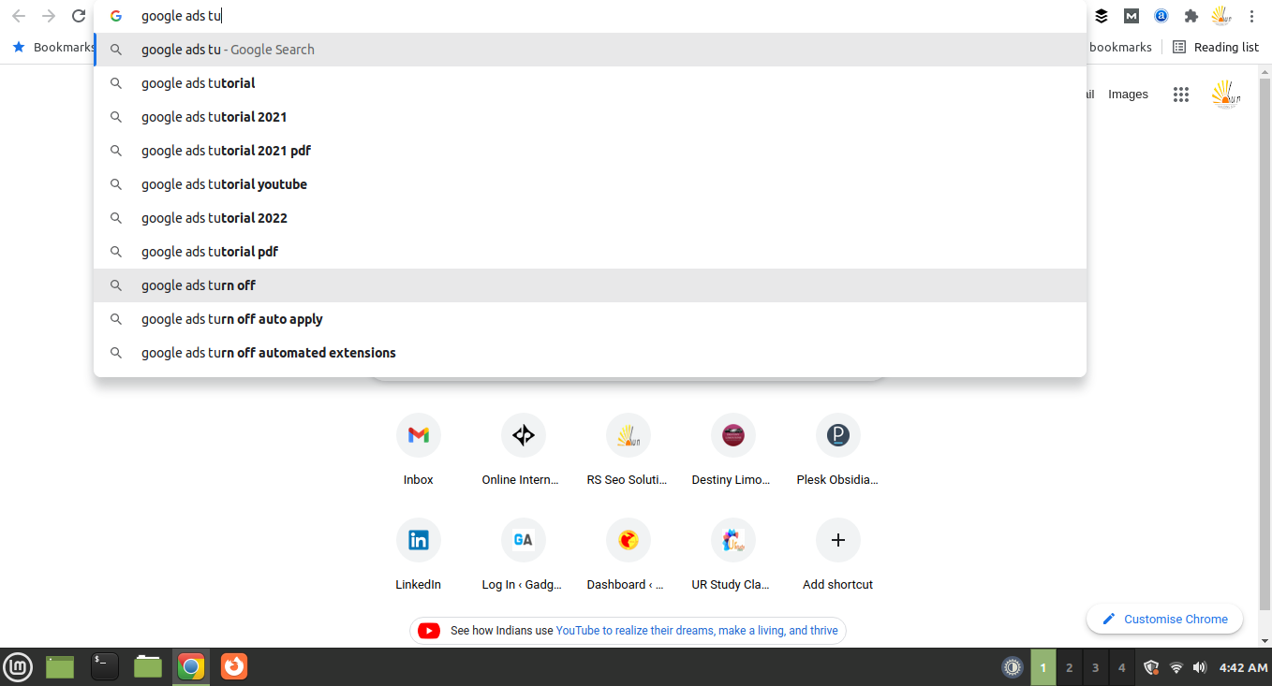
Task: Open the Images link
Action: (x=1128, y=95)
